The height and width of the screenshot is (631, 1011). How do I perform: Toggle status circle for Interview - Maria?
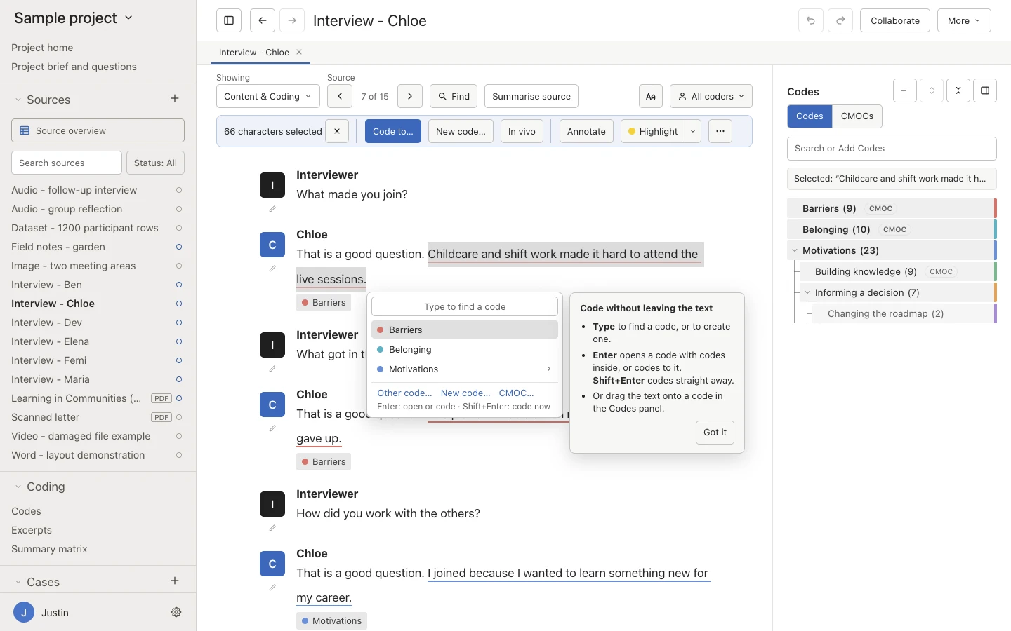tap(179, 379)
